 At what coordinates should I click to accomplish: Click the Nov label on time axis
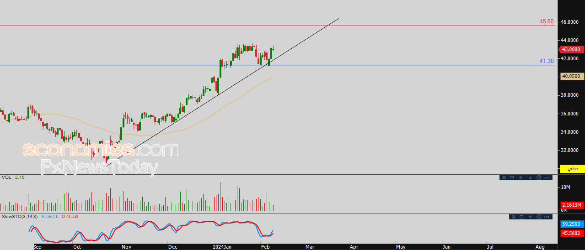tap(127, 247)
